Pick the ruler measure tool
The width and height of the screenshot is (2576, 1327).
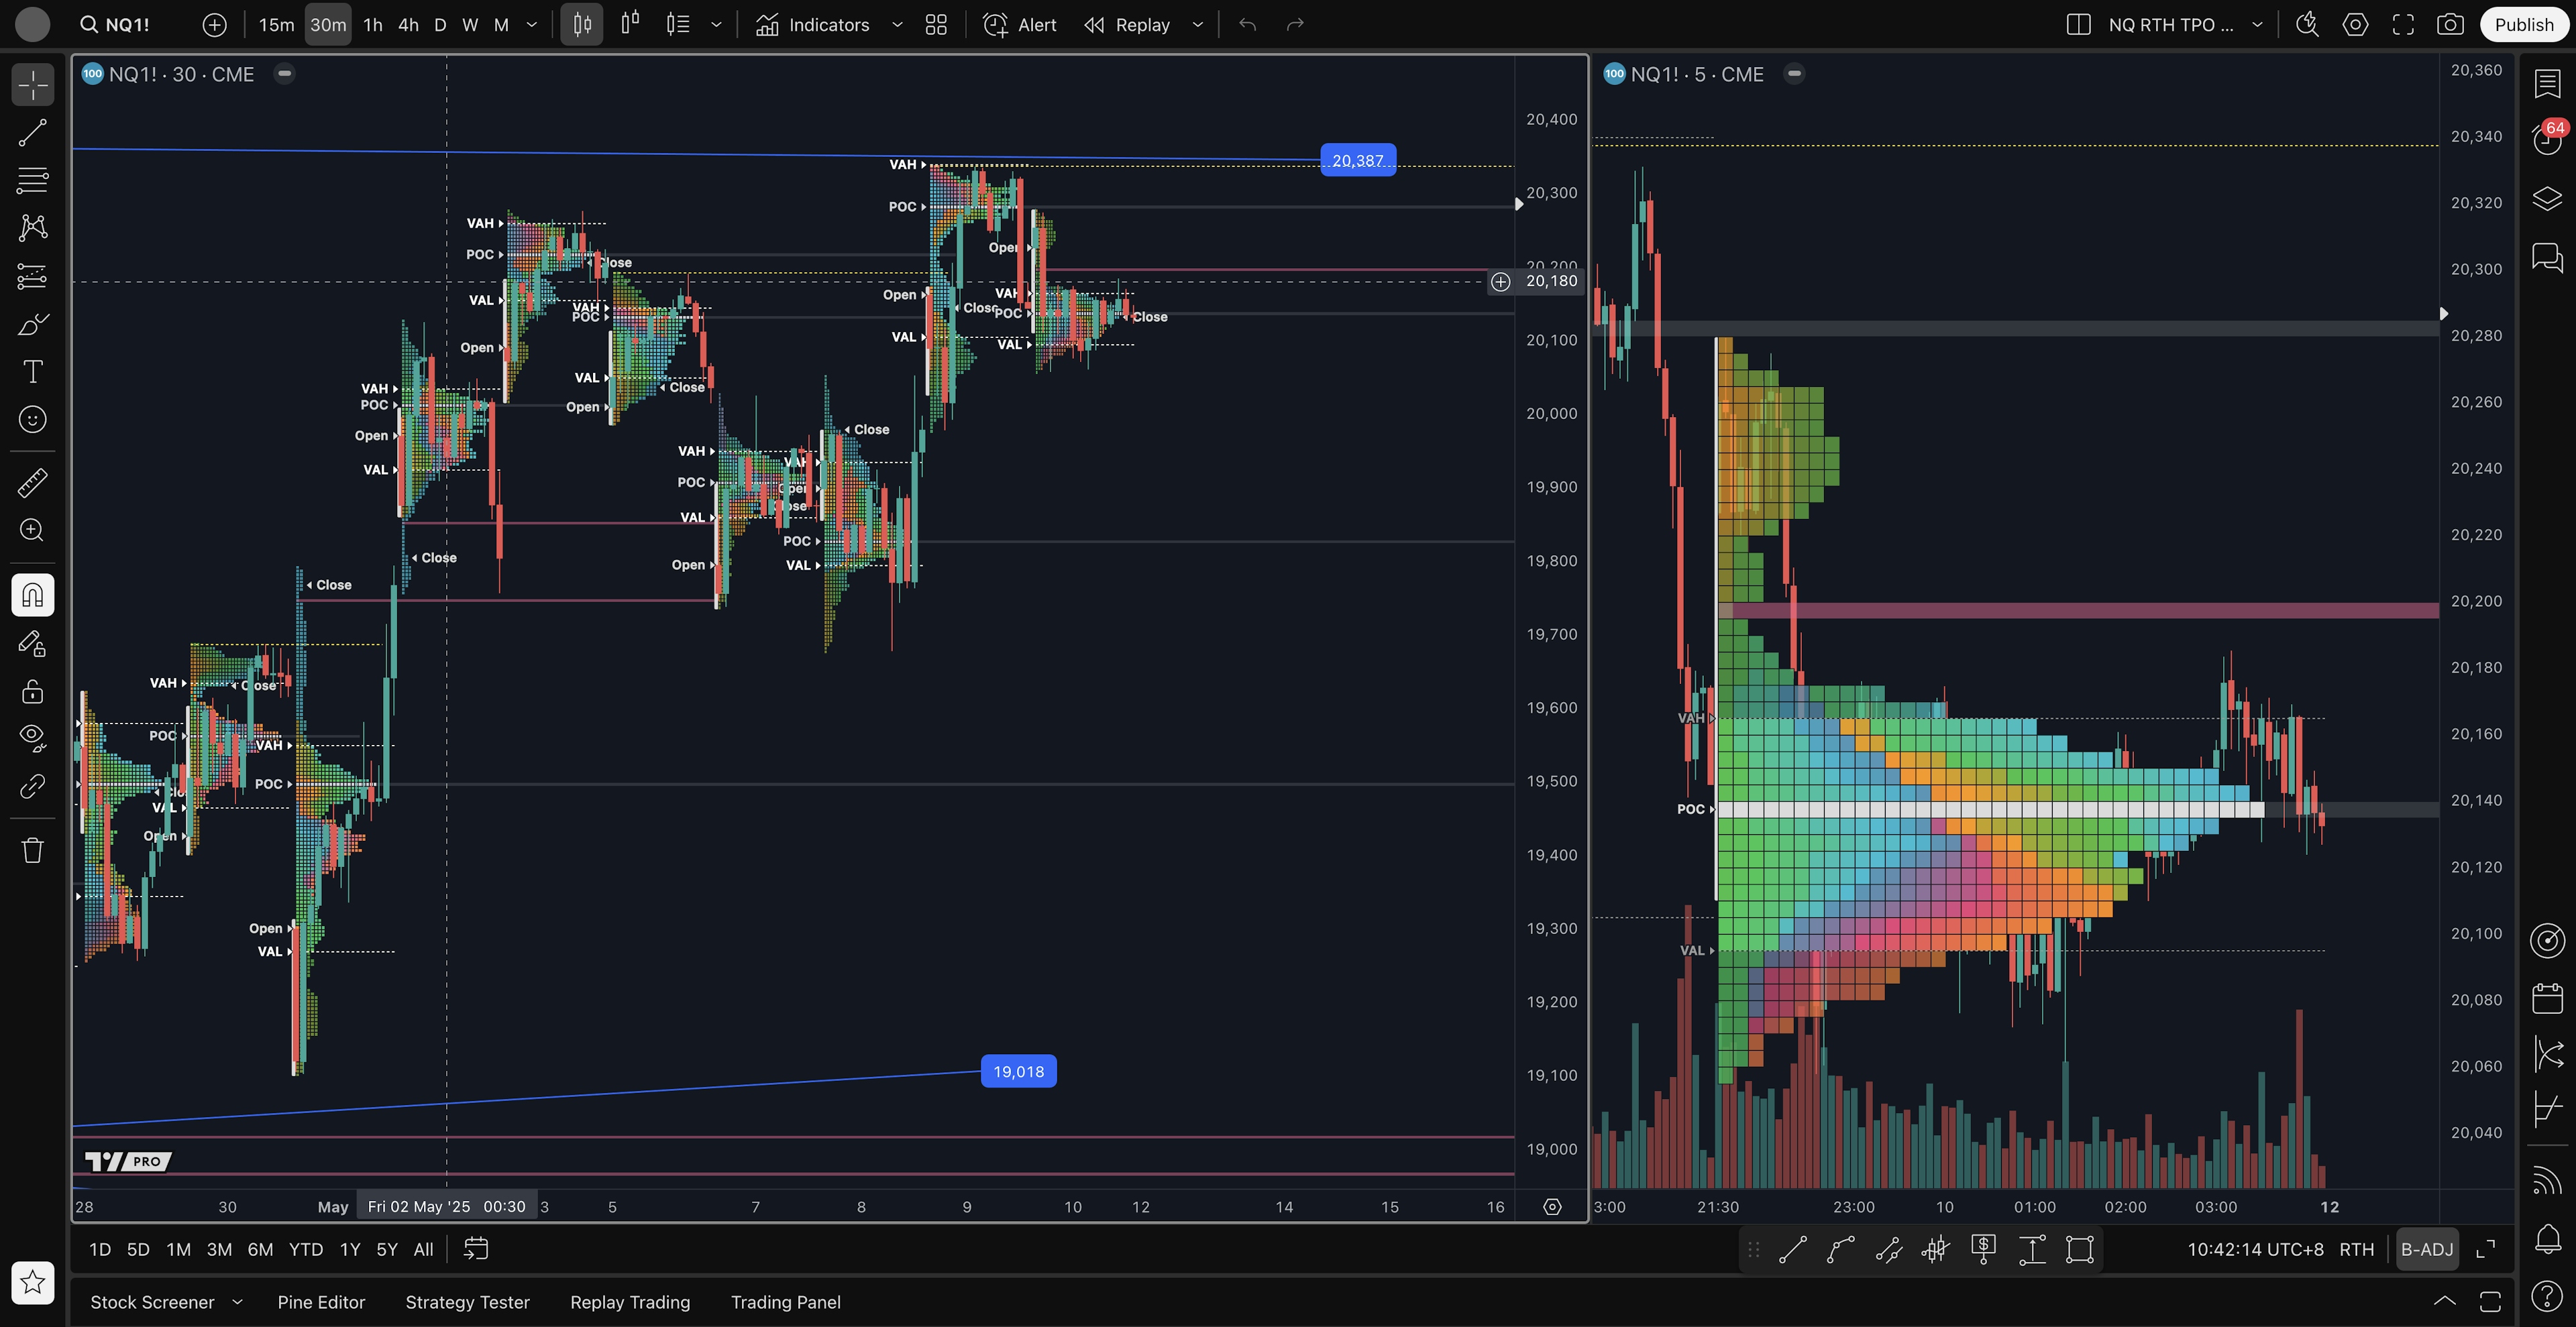point(32,483)
